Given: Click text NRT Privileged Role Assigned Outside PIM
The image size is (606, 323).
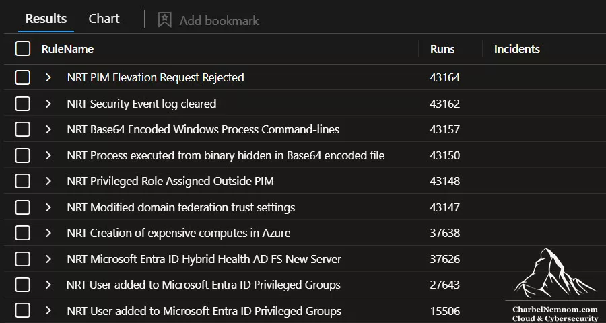Looking at the screenshot, I should (x=170, y=181).
